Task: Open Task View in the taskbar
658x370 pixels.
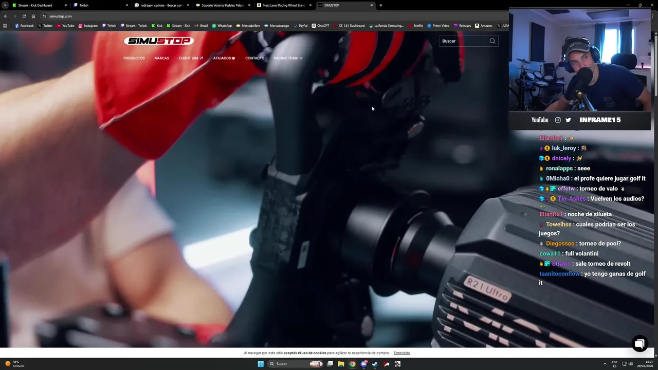Action: [x=330, y=364]
